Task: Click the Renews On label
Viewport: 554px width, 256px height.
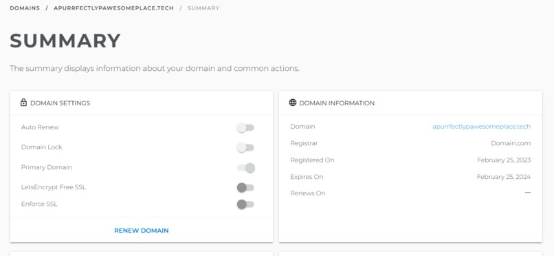Action: point(308,193)
